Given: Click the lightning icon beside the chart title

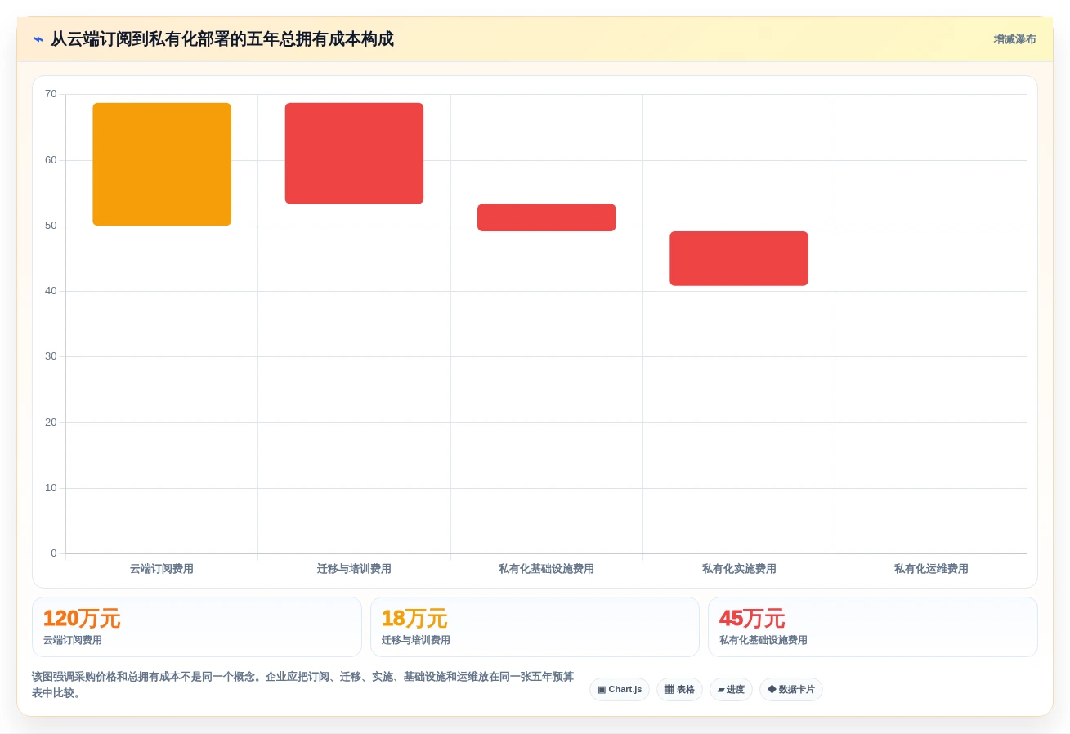Looking at the screenshot, I should tap(38, 39).
